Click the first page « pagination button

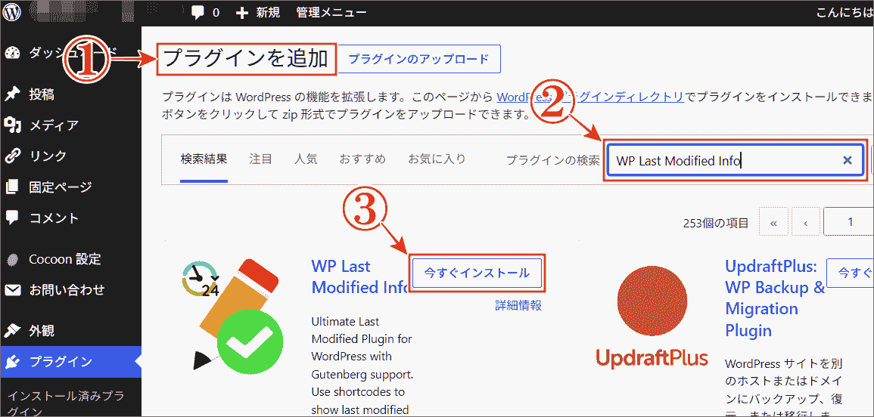tap(773, 222)
